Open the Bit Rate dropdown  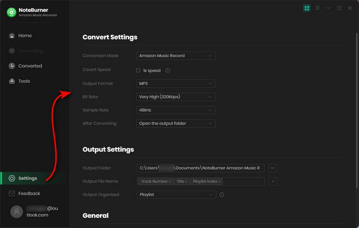click(x=176, y=97)
